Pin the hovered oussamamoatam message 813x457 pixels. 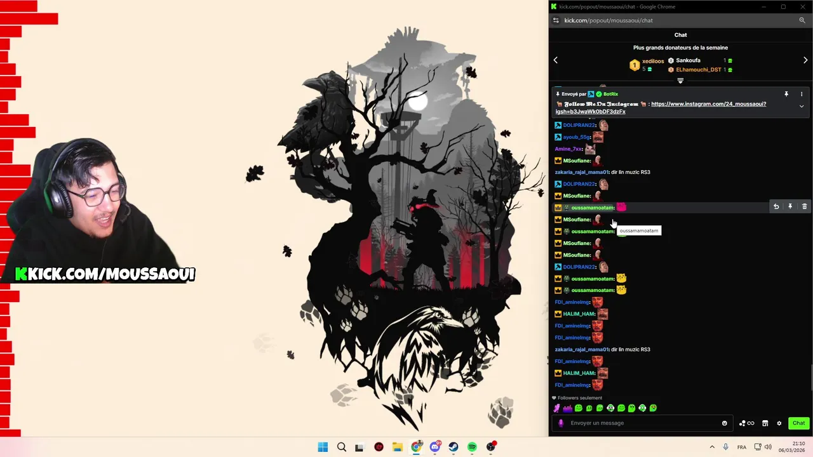coord(790,207)
